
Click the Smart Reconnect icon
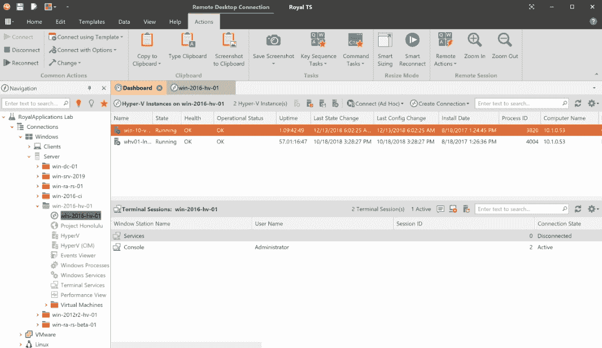coord(412,41)
